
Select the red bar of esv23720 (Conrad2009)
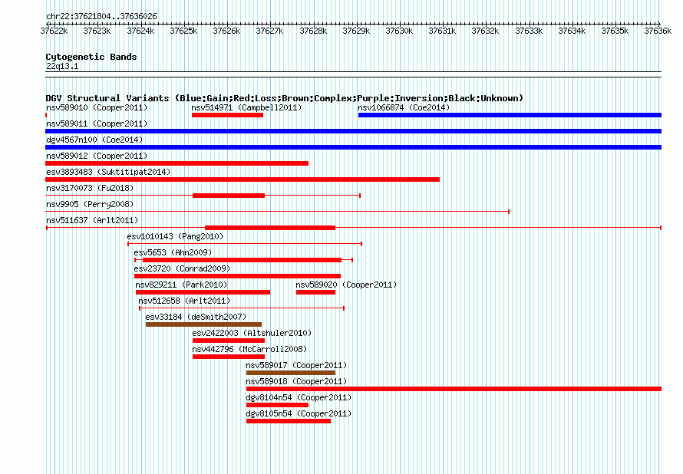pyautogui.click(x=237, y=276)
